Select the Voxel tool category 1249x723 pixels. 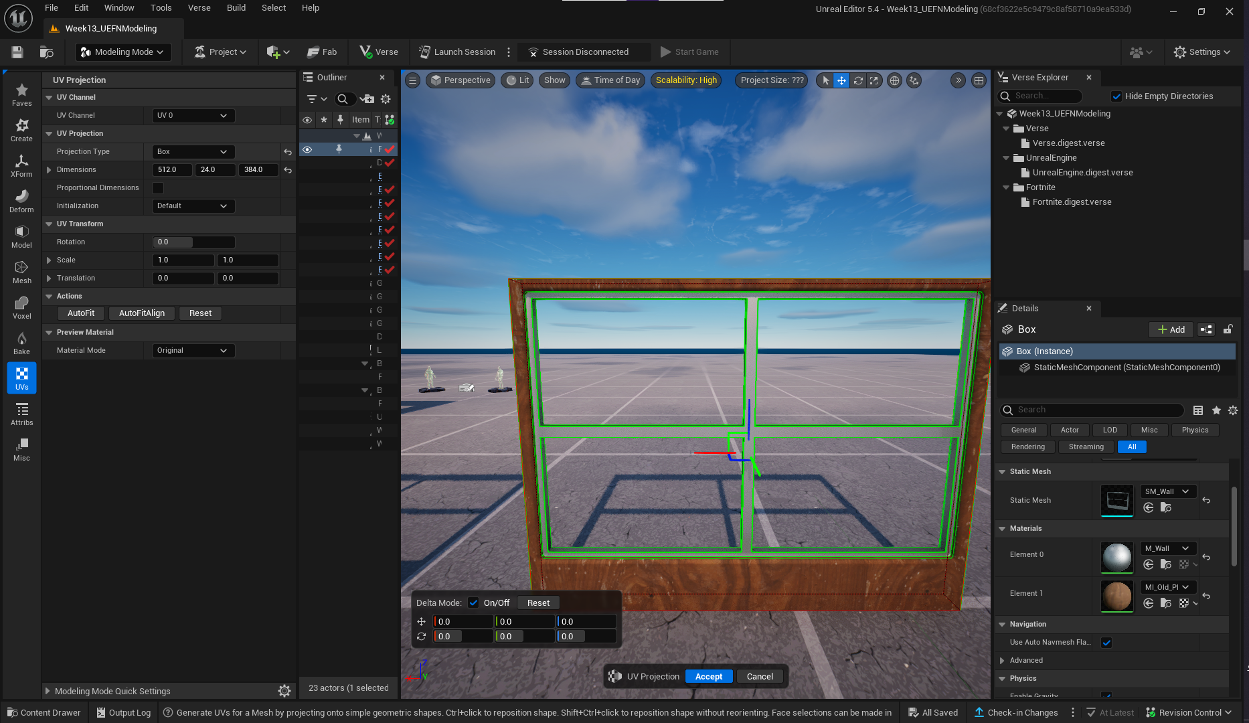pos(21,307)
